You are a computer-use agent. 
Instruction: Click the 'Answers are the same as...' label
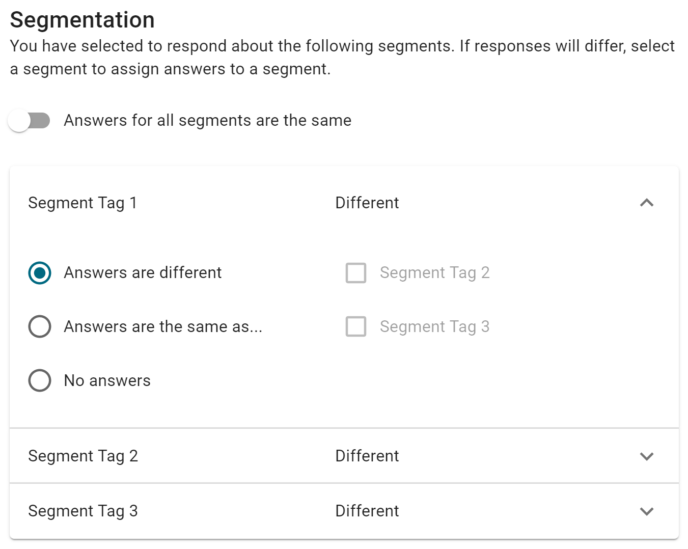pos(163,326)
